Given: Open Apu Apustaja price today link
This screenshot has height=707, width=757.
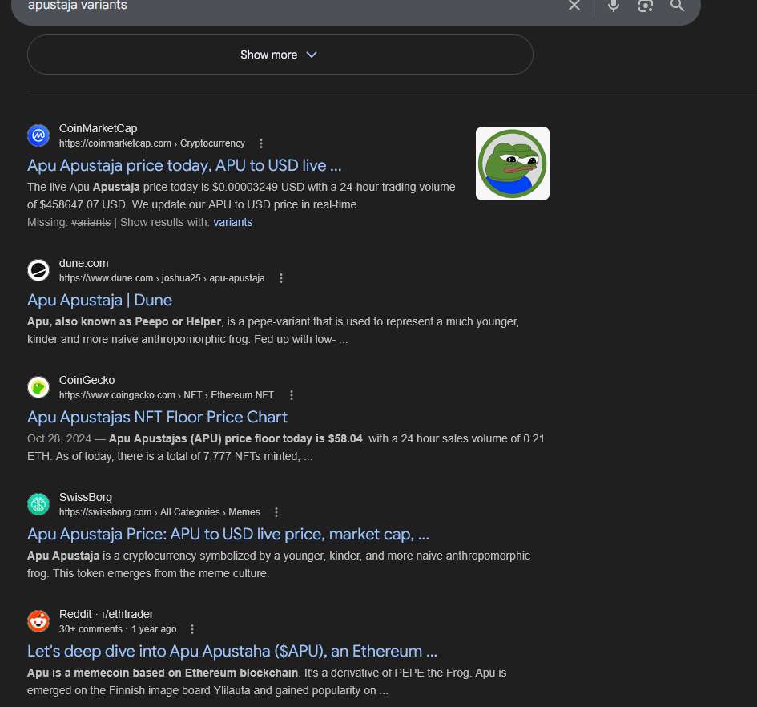Looking at the screenshot, I should tap(184, 165).
